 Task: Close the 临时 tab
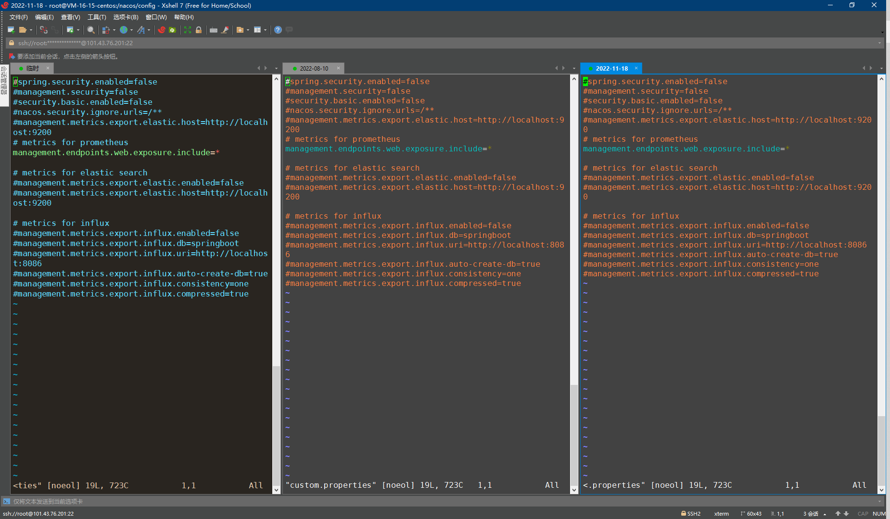[48, 68]
